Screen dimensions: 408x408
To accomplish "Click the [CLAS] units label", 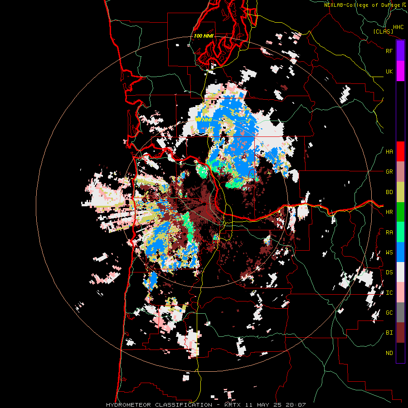I will point(383,31).
